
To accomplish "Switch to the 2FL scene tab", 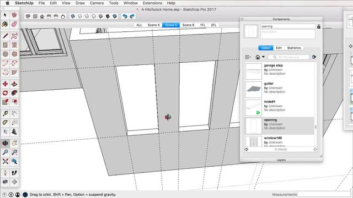I will pos(213,25).
